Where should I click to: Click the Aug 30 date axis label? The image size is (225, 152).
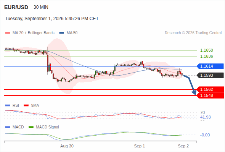67,146
